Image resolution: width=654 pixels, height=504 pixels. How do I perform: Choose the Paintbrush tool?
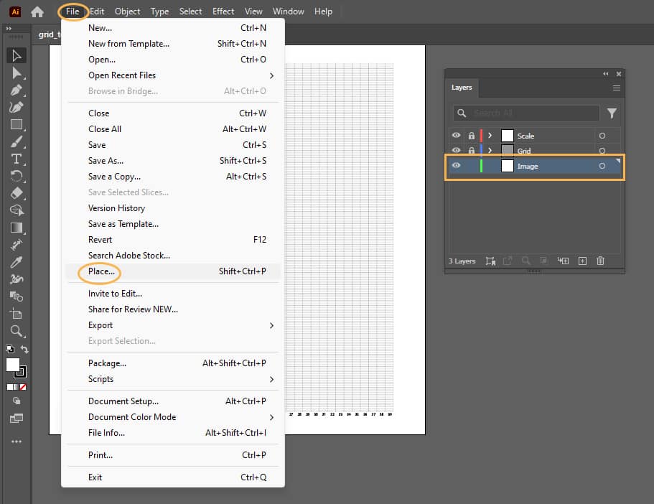(17, 141)
